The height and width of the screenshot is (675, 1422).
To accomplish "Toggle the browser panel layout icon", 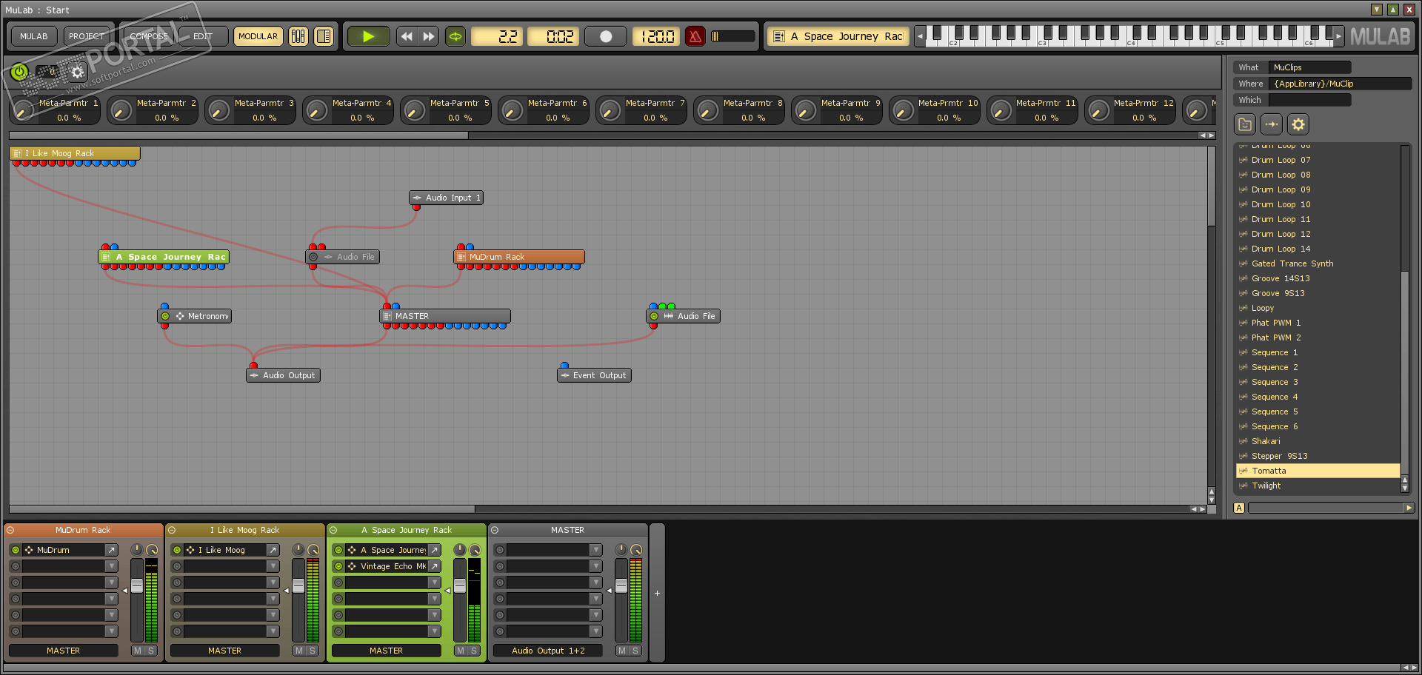I will tap(324, 36).
